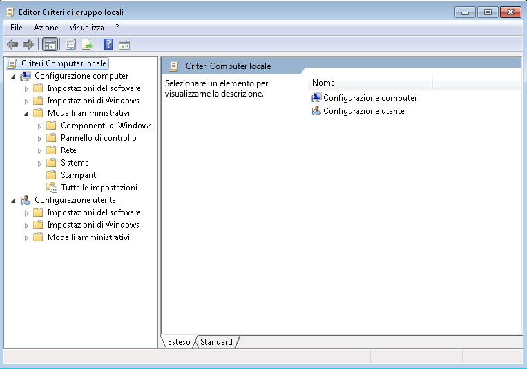Viewport: 527px width, 369px height.
Task: Open the ? help menu
Action: click(117, 28)
